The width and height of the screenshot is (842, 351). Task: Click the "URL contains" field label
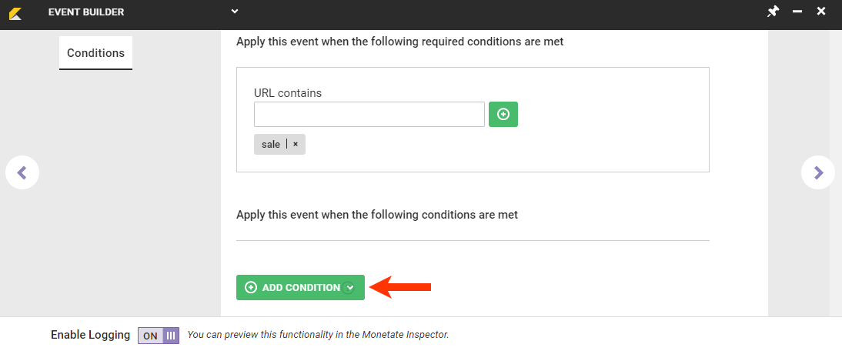tap(288, 93)
